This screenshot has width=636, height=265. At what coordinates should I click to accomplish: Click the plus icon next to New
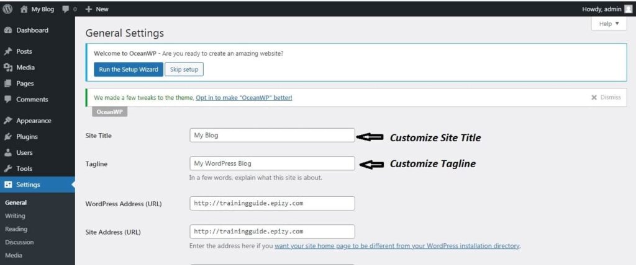[89, 9]
